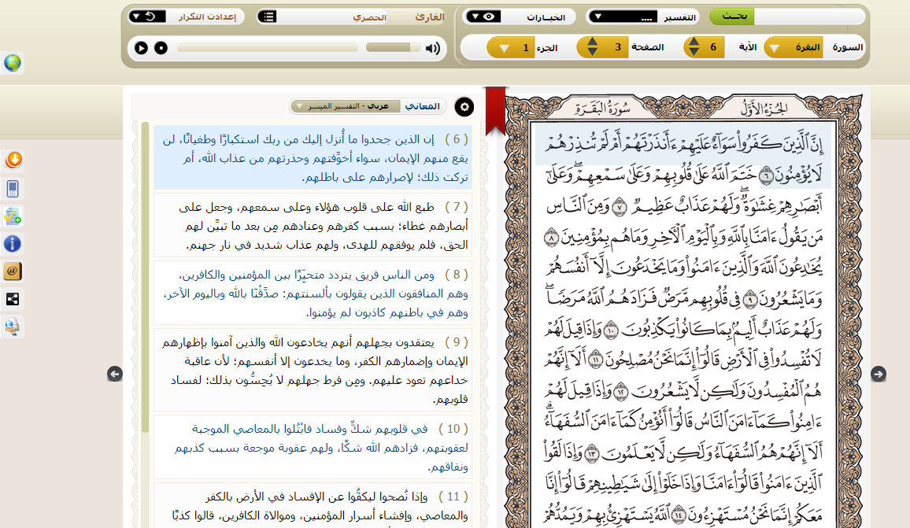Click the search input field
The width and height of the screenshot is (910, 528).
point(808,17)
